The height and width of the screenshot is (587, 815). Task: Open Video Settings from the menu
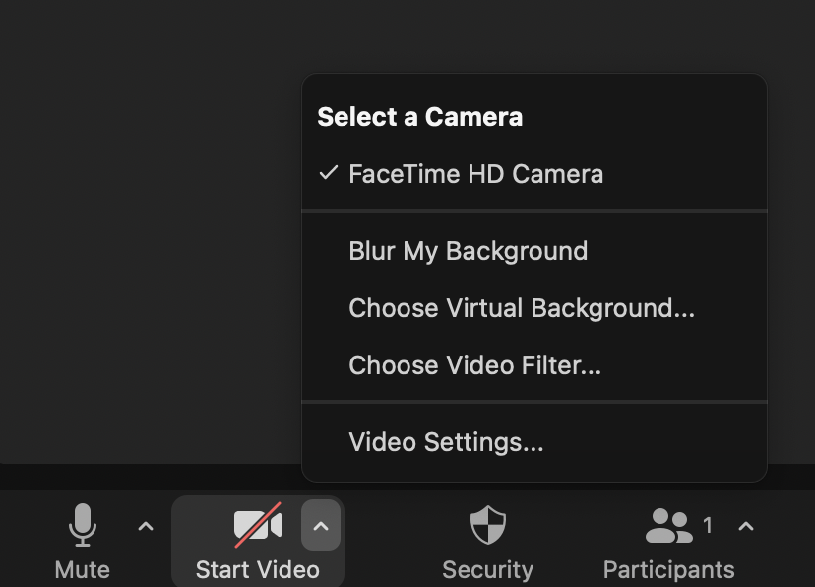(x=446, y=442)
